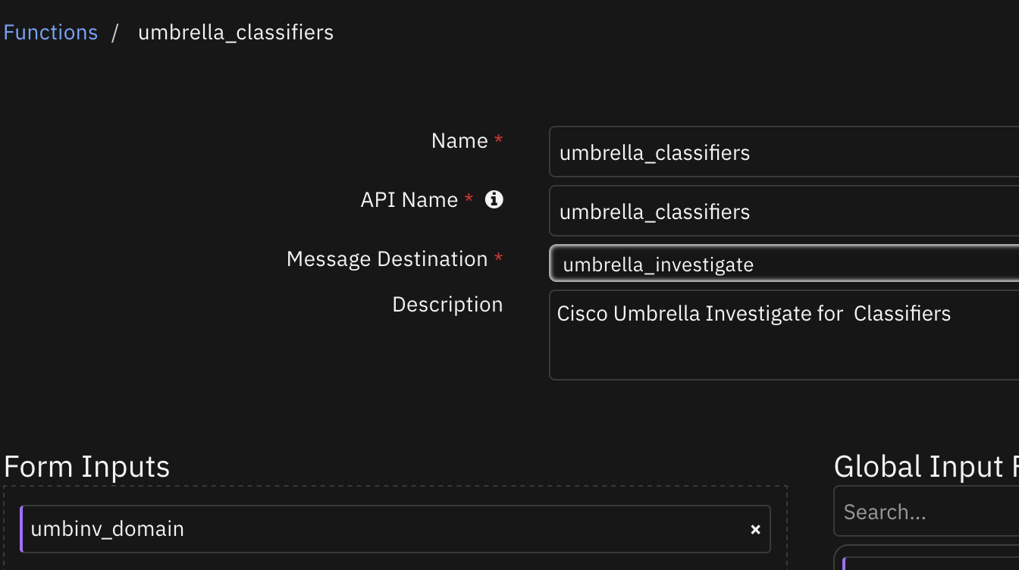Edit the Name field umbrella_classifiers

coord(784,152)
